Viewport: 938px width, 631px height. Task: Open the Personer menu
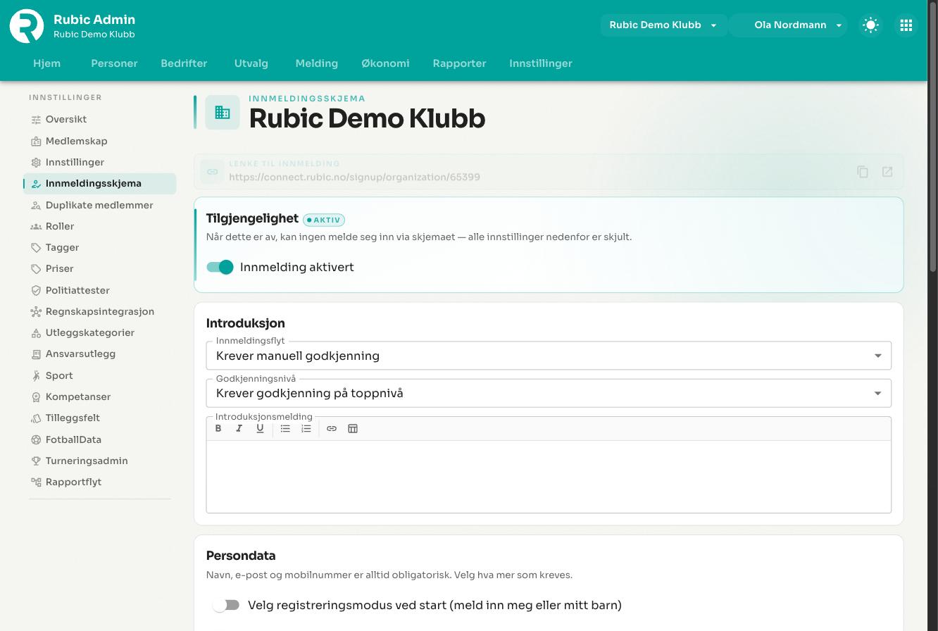tap(114, 63)
